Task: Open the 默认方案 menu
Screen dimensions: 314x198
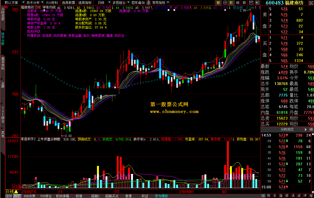Action: point(12,2)
